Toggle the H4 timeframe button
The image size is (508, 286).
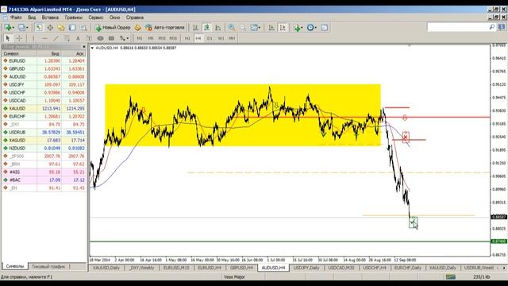[x=198, y=38]
